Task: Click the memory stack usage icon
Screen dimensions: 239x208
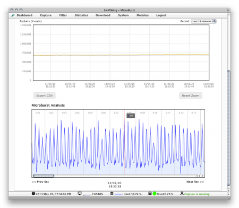Action: coord(112,194)
